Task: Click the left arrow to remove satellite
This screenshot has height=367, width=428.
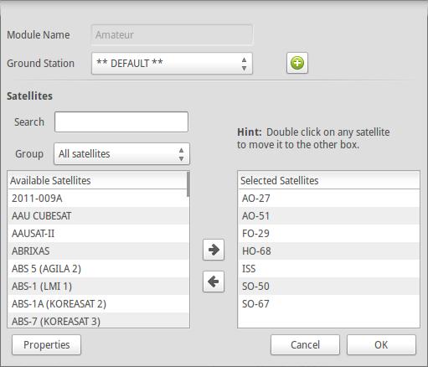Action: coord(214,282)
